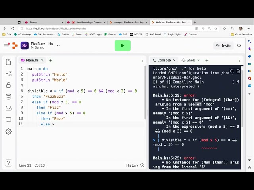Add a new tab in console pane
The image size is (254, 190).
[x=207, y=60]
